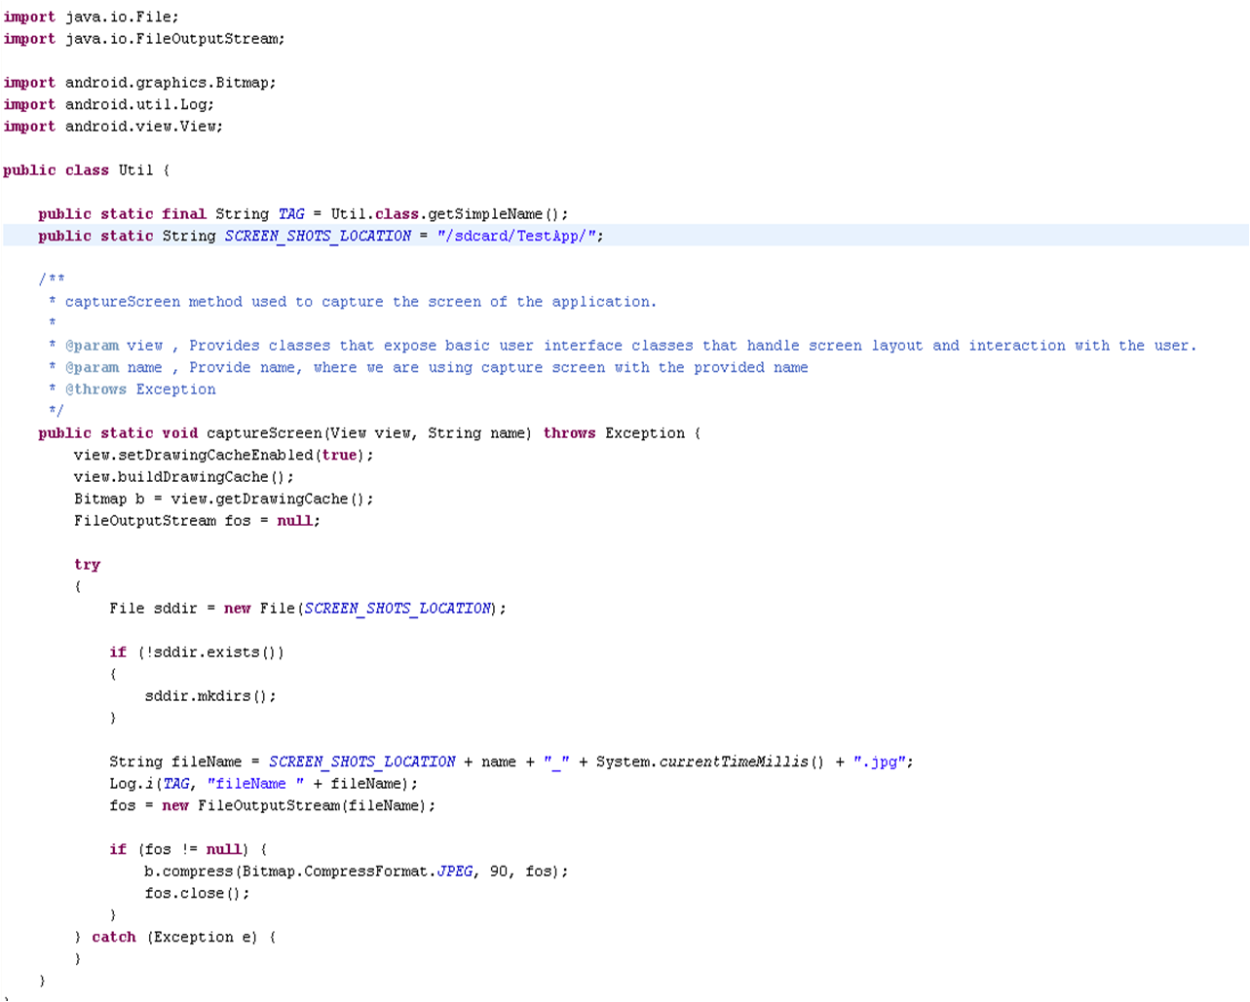
Task: Click the 'import java.io.FileOutputStream;' line
Action: (144, 39)
